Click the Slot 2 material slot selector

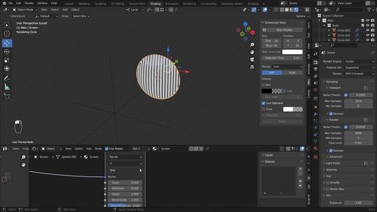tap(140, 148)
